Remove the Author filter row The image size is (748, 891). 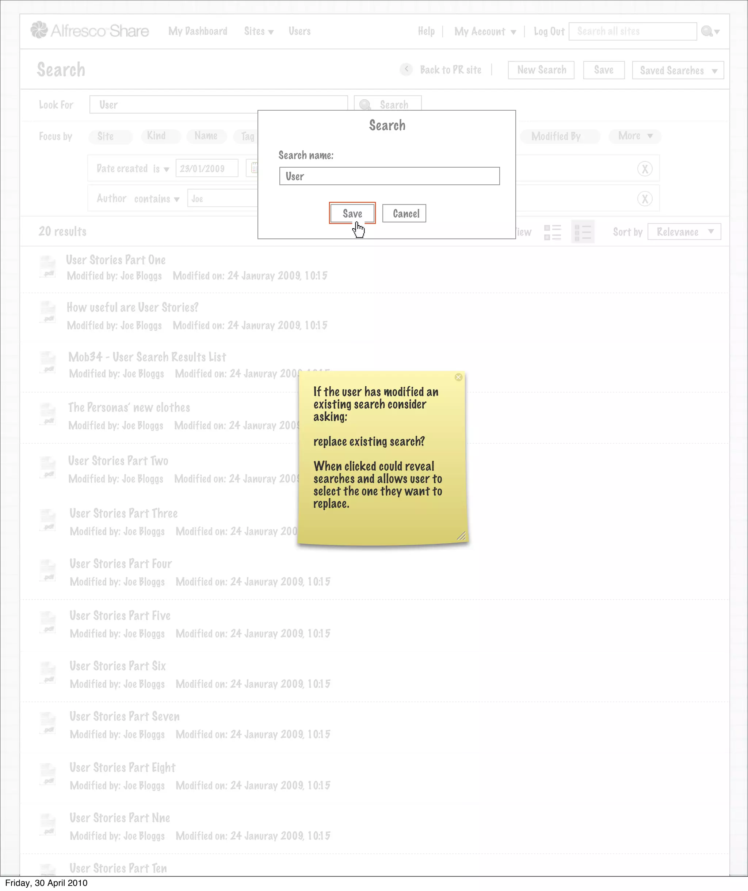[645, 199]
